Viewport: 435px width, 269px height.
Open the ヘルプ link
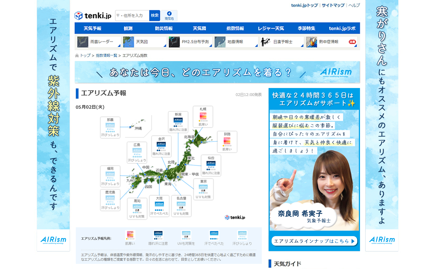pos(354,5)
